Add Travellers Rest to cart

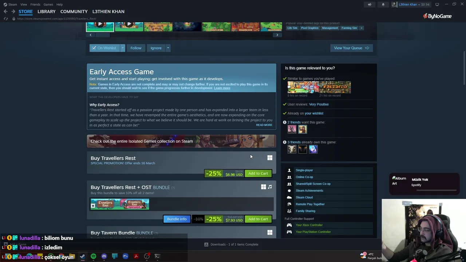point(258,174)
